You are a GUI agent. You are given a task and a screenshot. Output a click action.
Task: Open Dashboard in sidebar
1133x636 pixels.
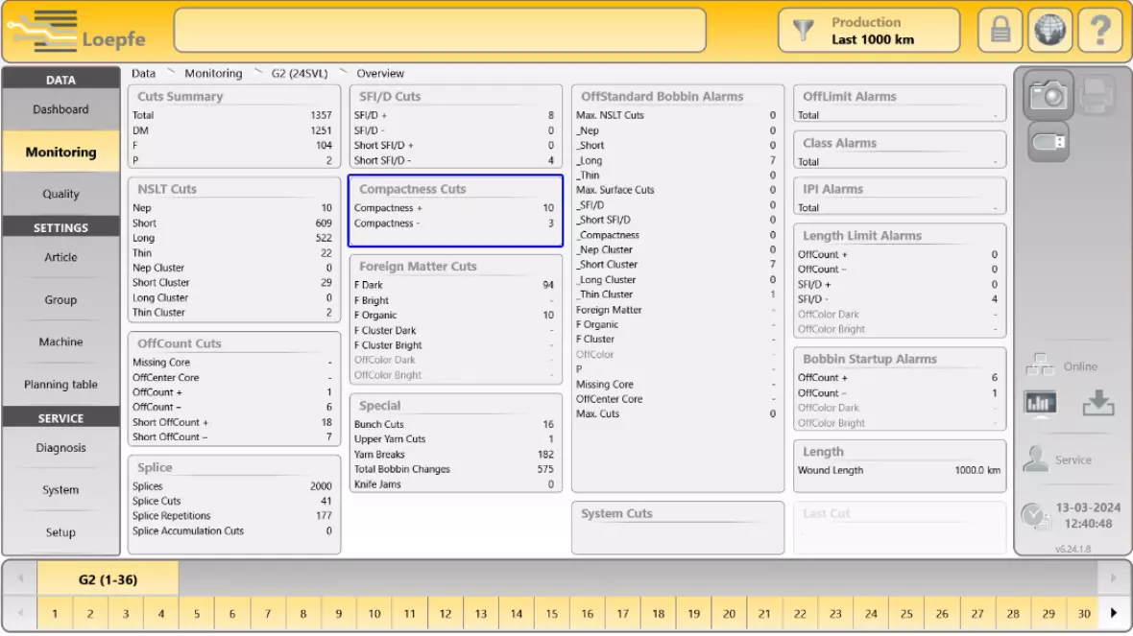pyautogui.click(x=60, y=109)
